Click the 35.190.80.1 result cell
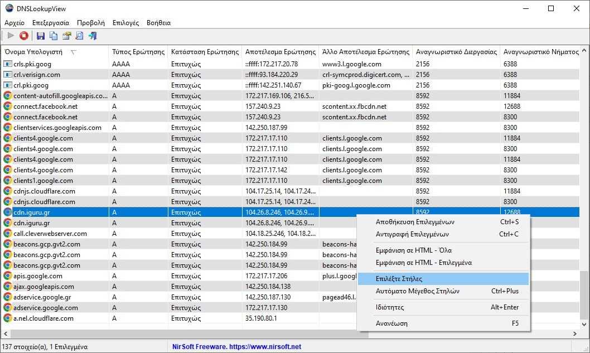Viewport: 590px width, 353px height. coord(261,318)
